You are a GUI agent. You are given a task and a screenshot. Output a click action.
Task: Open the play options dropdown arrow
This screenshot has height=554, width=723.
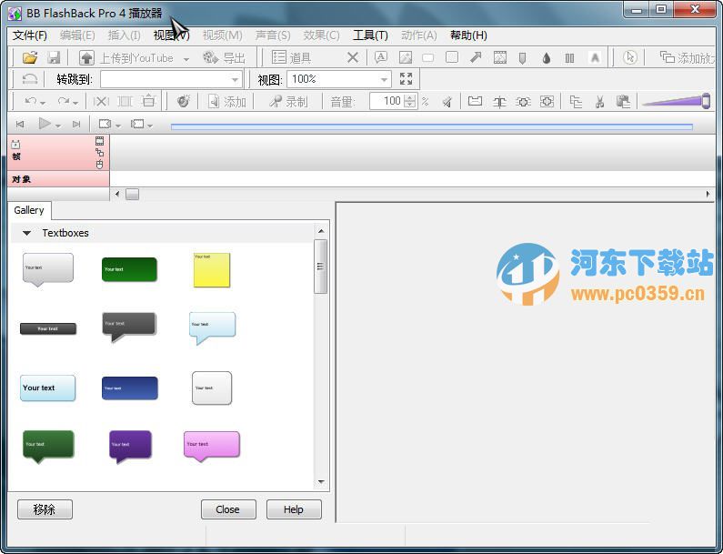(x=58, y=126)
